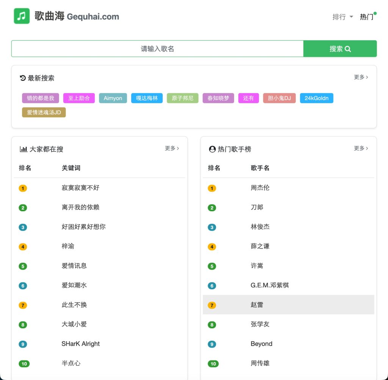Open singer 周杰伦
The height and width of the screenshot is (380, 388).
260,188
